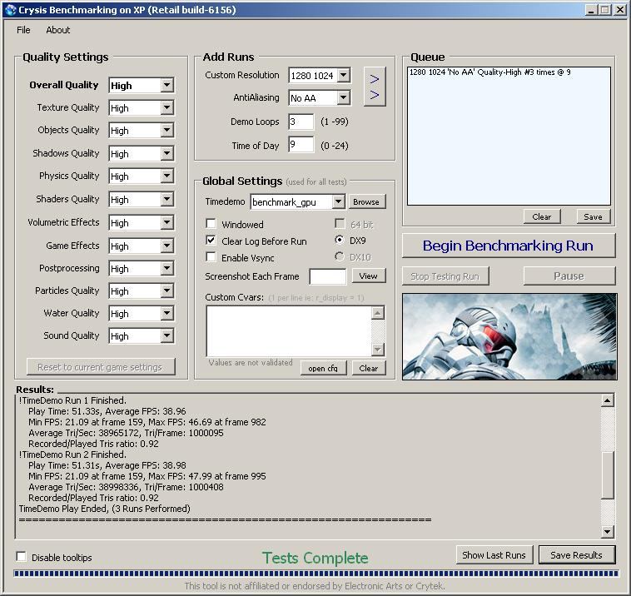The width and height of the screenshot is (631, 596).
Task: Click the Crysis app icon in title bar
Action: 11,10
